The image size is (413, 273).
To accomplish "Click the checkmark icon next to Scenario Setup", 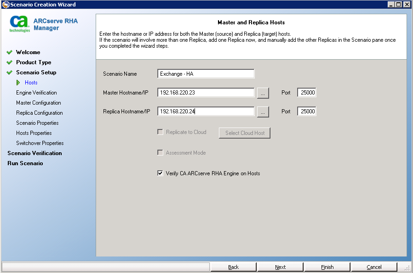I will point(9,72).
